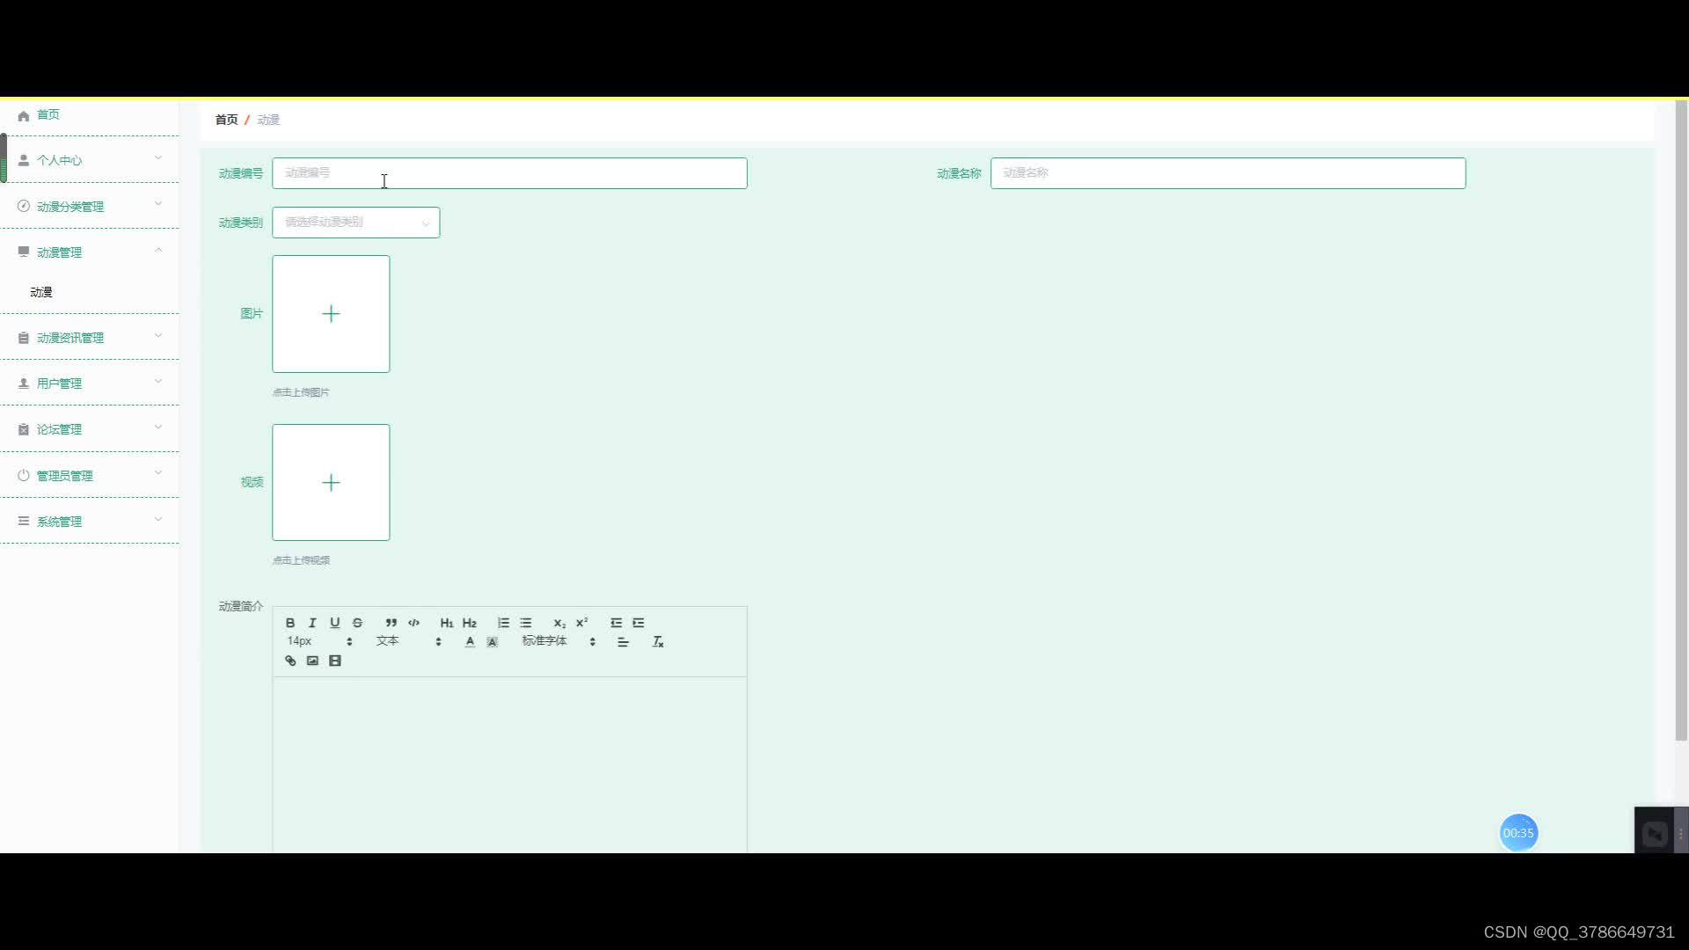Screen dimensions: 1689x950
Task: Expand 系统管理 sidebar menu
Action: pos(89,522)
